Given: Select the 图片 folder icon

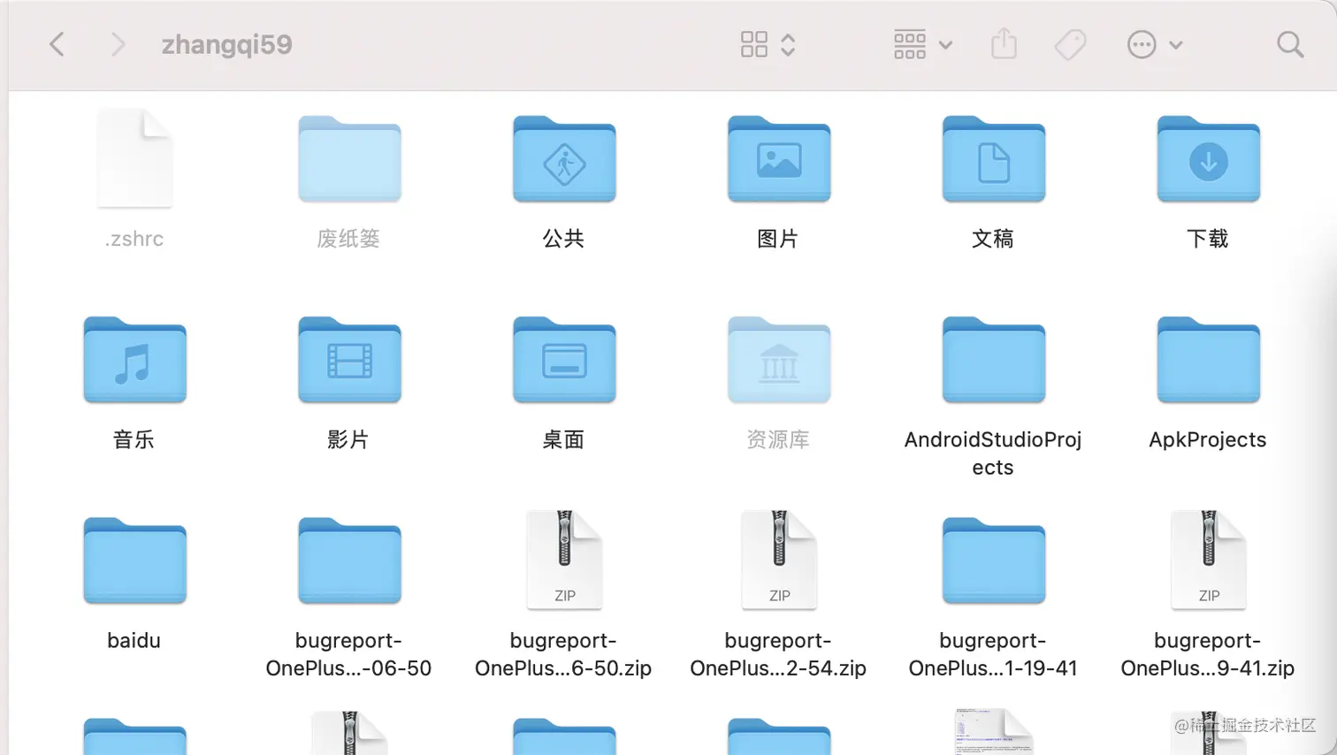Looking at the screenshot, I should click(x=779, y=159).
